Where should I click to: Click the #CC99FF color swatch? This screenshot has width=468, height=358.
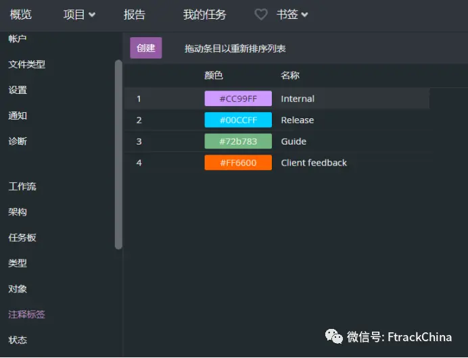(x=238, y=99)
